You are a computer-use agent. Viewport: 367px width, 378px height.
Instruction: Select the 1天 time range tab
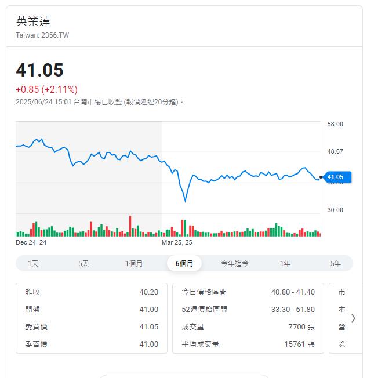[x=33, y=263]
